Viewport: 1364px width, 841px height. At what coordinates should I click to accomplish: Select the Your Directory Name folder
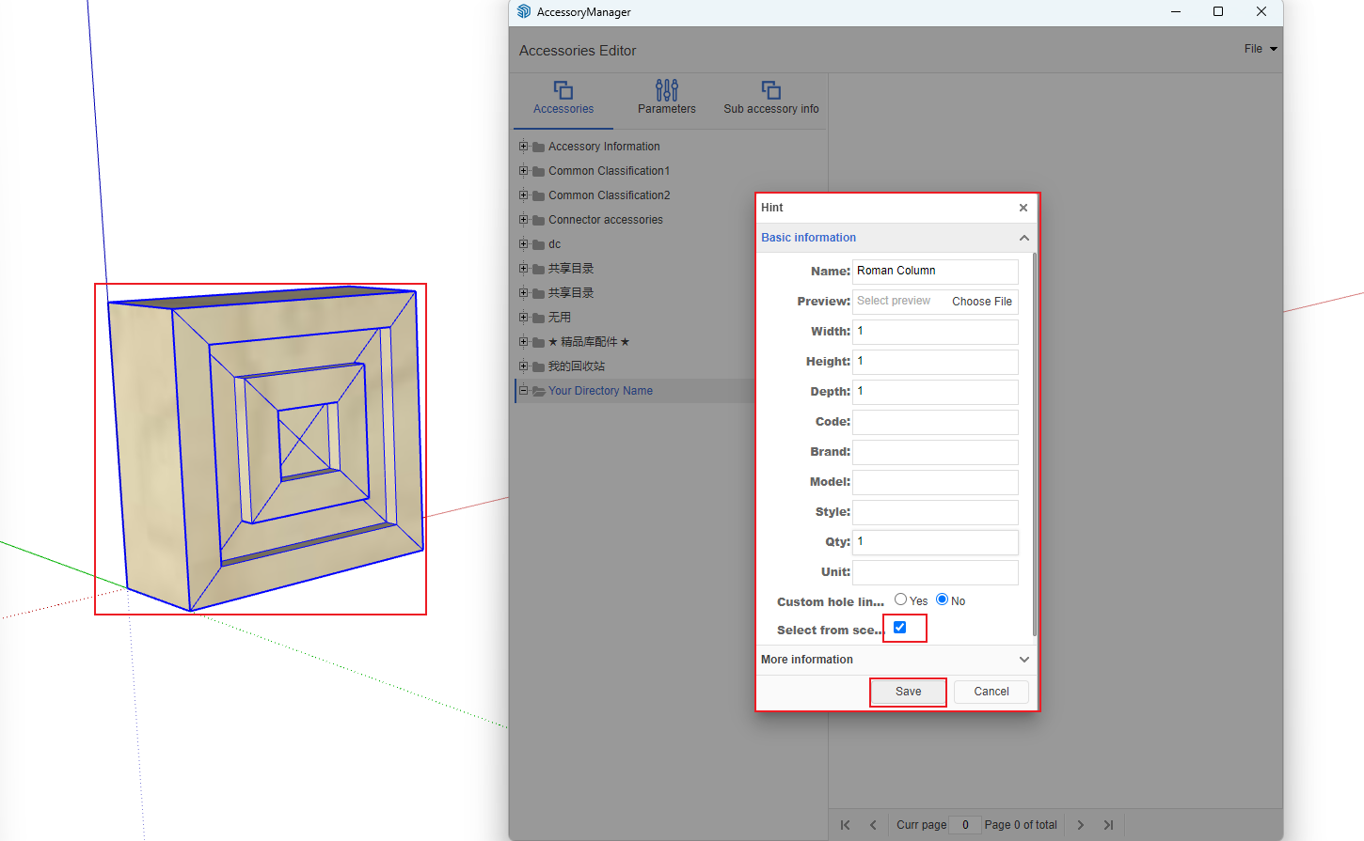[x=600, y=391]
